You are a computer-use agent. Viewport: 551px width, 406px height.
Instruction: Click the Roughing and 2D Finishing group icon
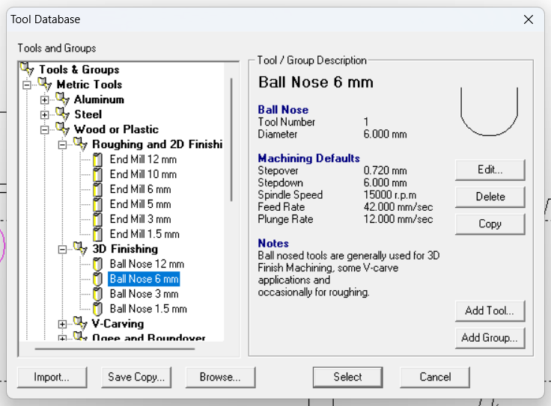coord(80,144)
